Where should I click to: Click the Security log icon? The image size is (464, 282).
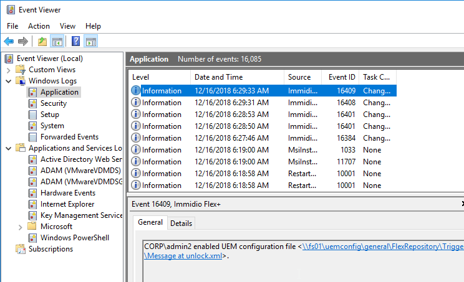32,103
